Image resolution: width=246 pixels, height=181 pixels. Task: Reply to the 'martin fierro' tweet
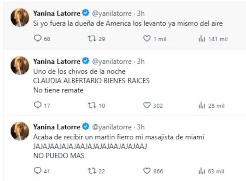tap(38, 171)
